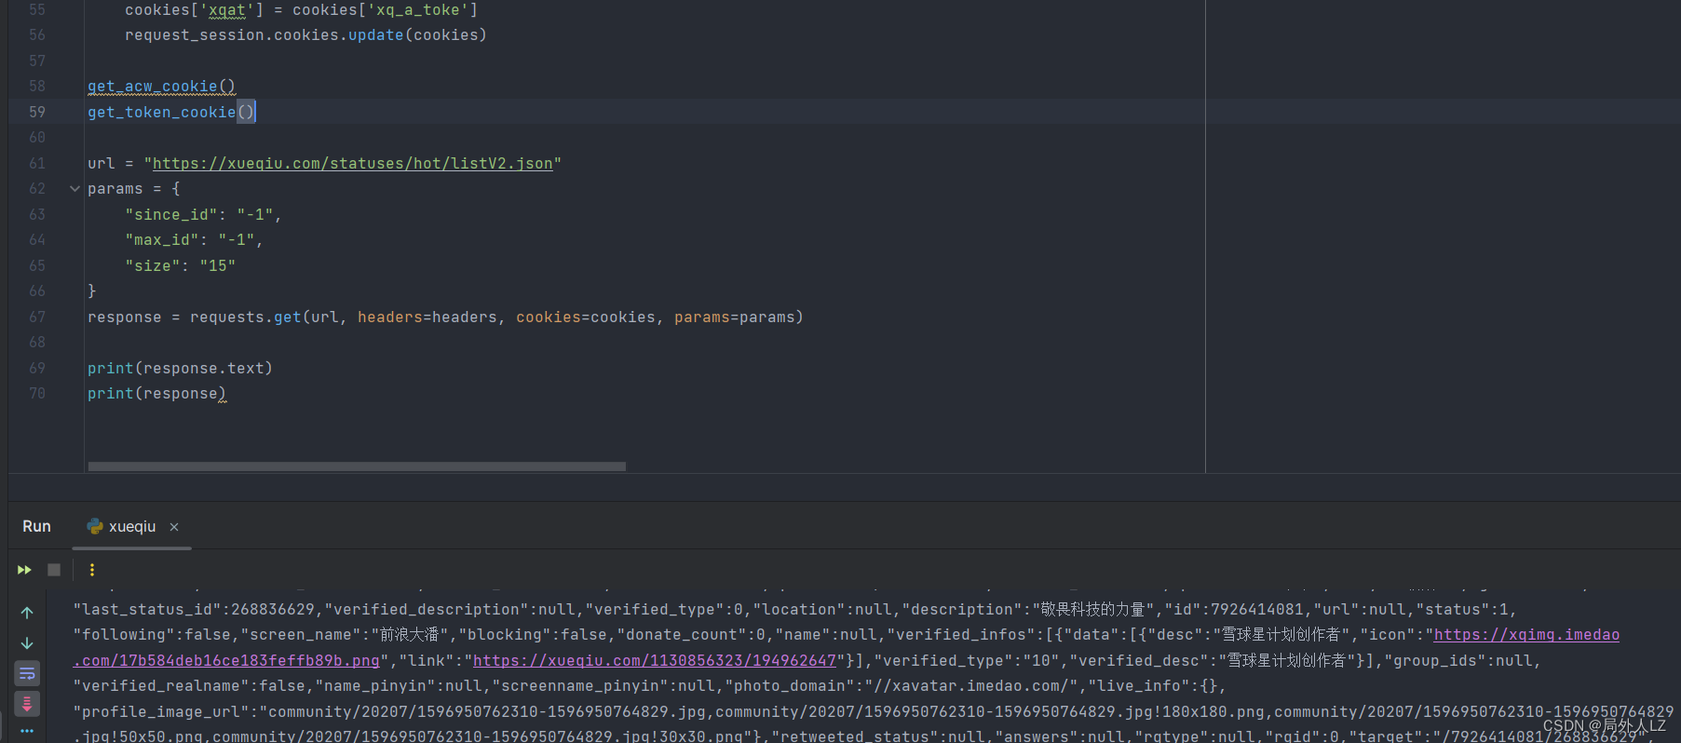Click the "size" value "15"
1681x743 pixels.
[218, 266]
